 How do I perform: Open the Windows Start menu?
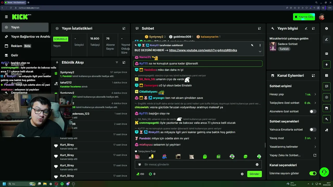4,184
